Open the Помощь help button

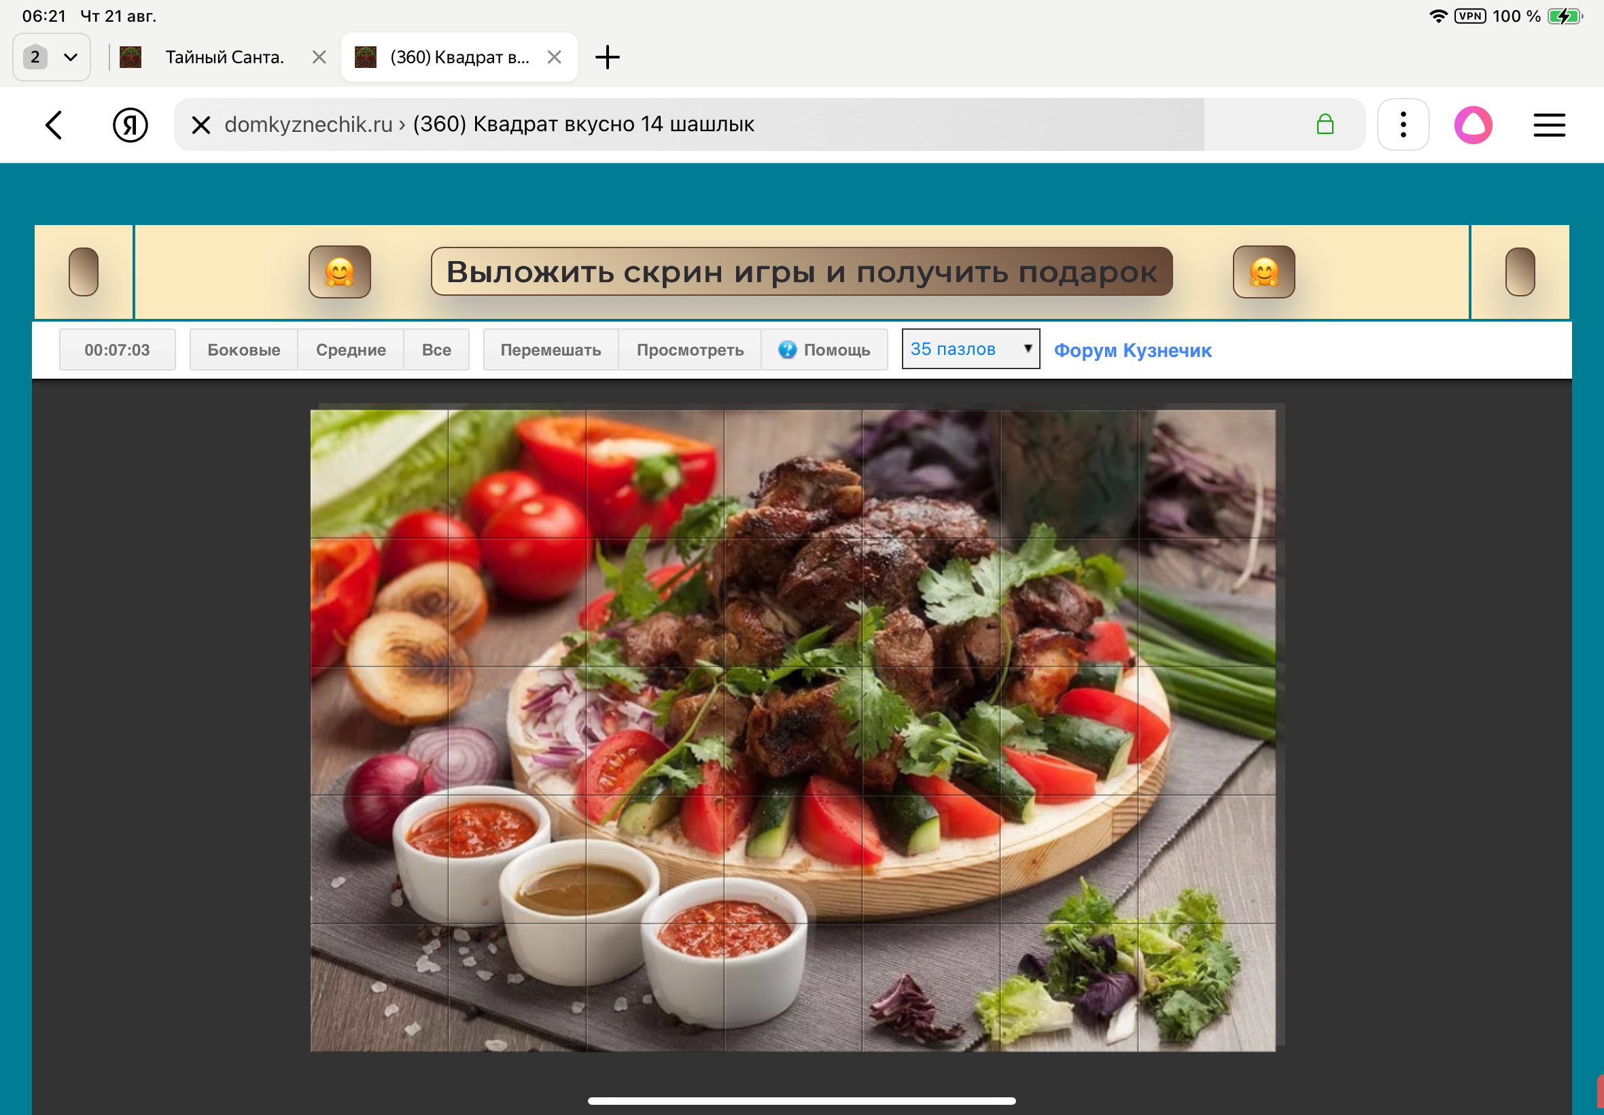click(824, 349)
